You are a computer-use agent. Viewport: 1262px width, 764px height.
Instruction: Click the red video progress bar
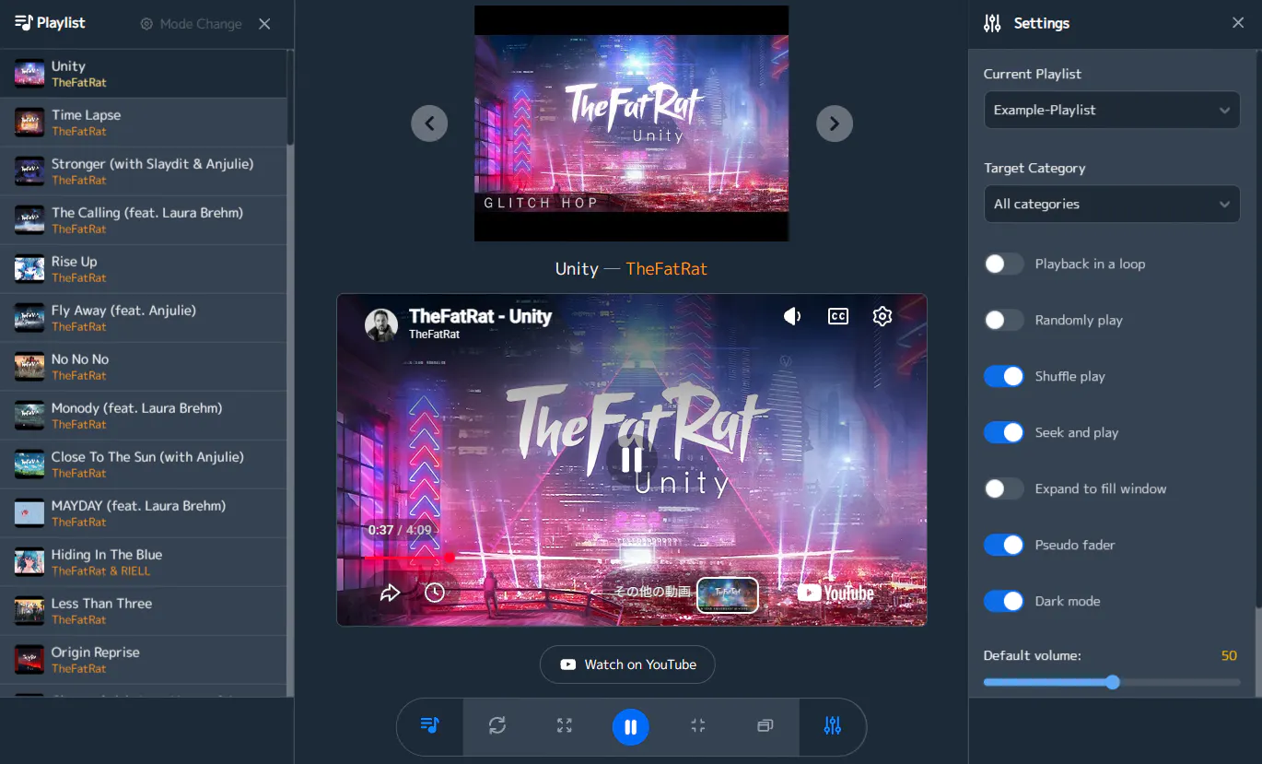click(x=632, y=558)
